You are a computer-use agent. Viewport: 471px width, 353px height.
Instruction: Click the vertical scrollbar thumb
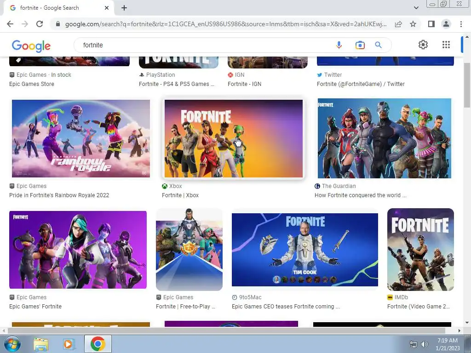[x=467, y=85]
